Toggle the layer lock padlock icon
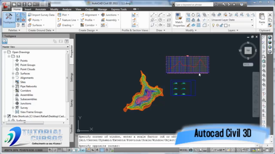This screenshot has height=154, width=275. (221, 25)
